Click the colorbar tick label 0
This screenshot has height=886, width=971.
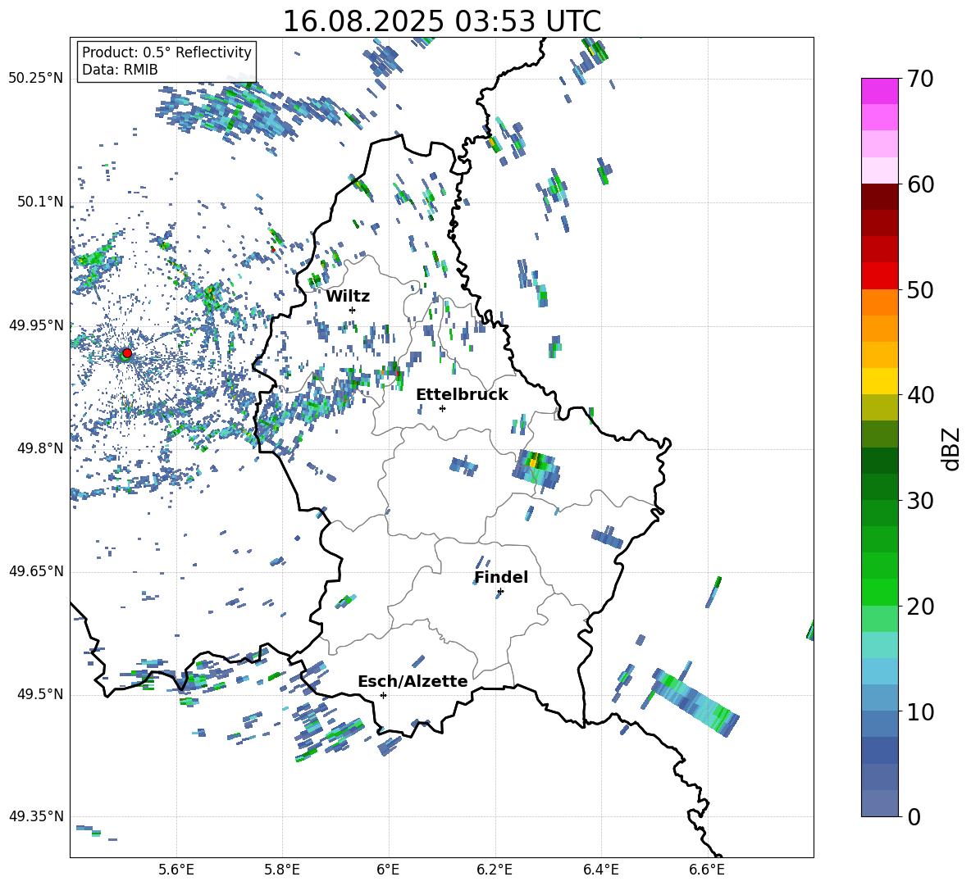pyautogui.click(x=913, y=816)
